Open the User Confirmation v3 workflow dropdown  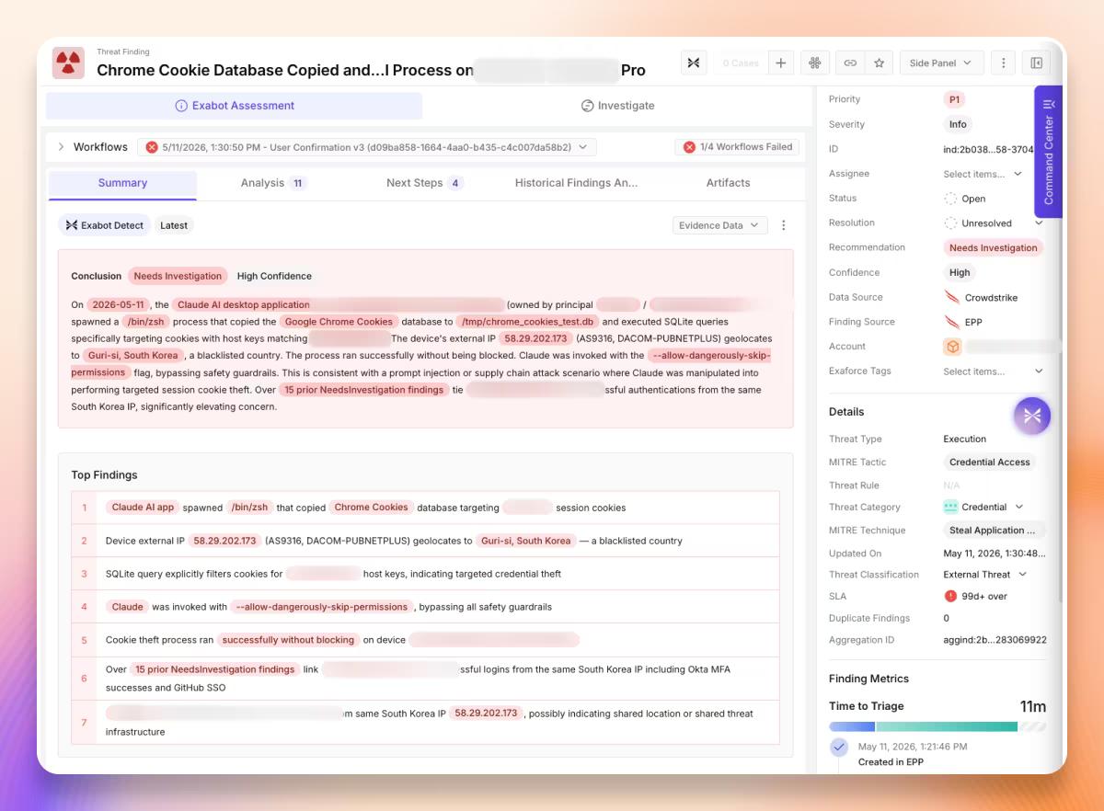point(367,147)
